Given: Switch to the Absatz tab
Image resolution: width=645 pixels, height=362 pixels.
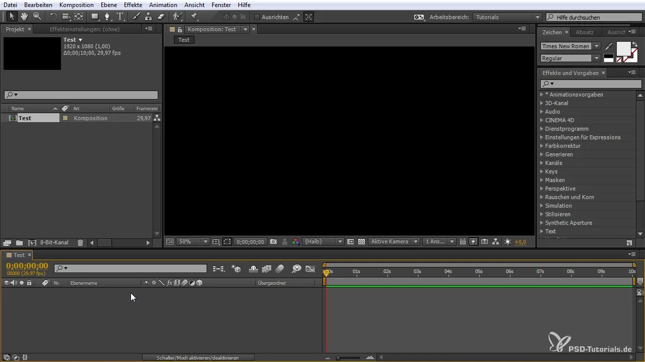Looking at the screenshot, I should 585,32.
